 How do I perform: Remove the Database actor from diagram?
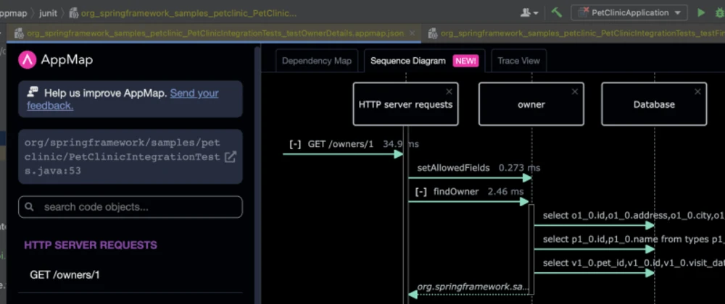(x=697, y=91)
